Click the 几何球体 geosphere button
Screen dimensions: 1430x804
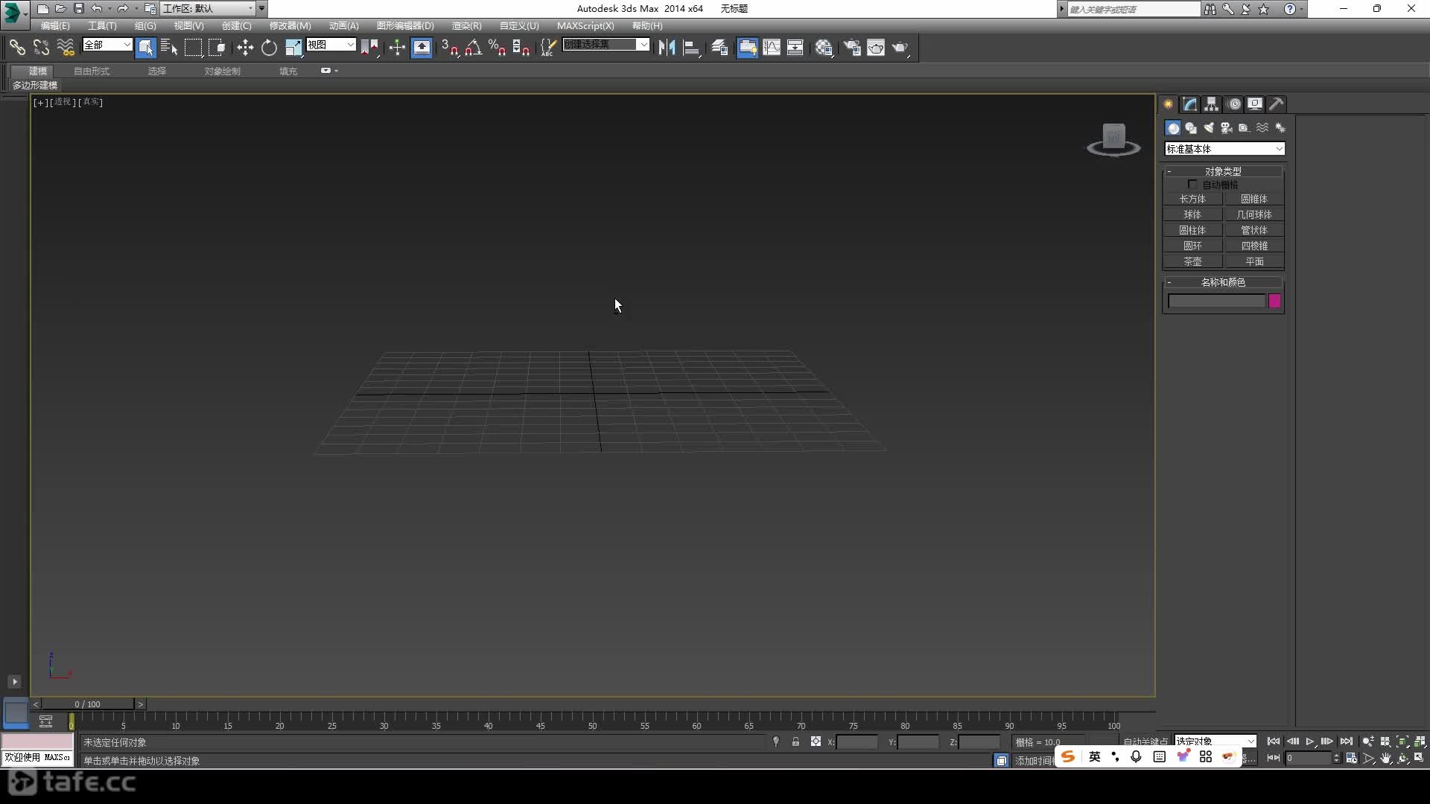[x=1254, y=214]
